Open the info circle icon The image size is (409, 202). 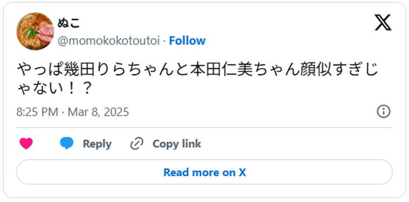383,112
